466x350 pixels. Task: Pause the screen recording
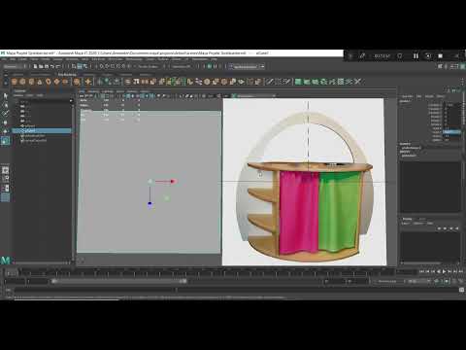[x=416, y=56]
